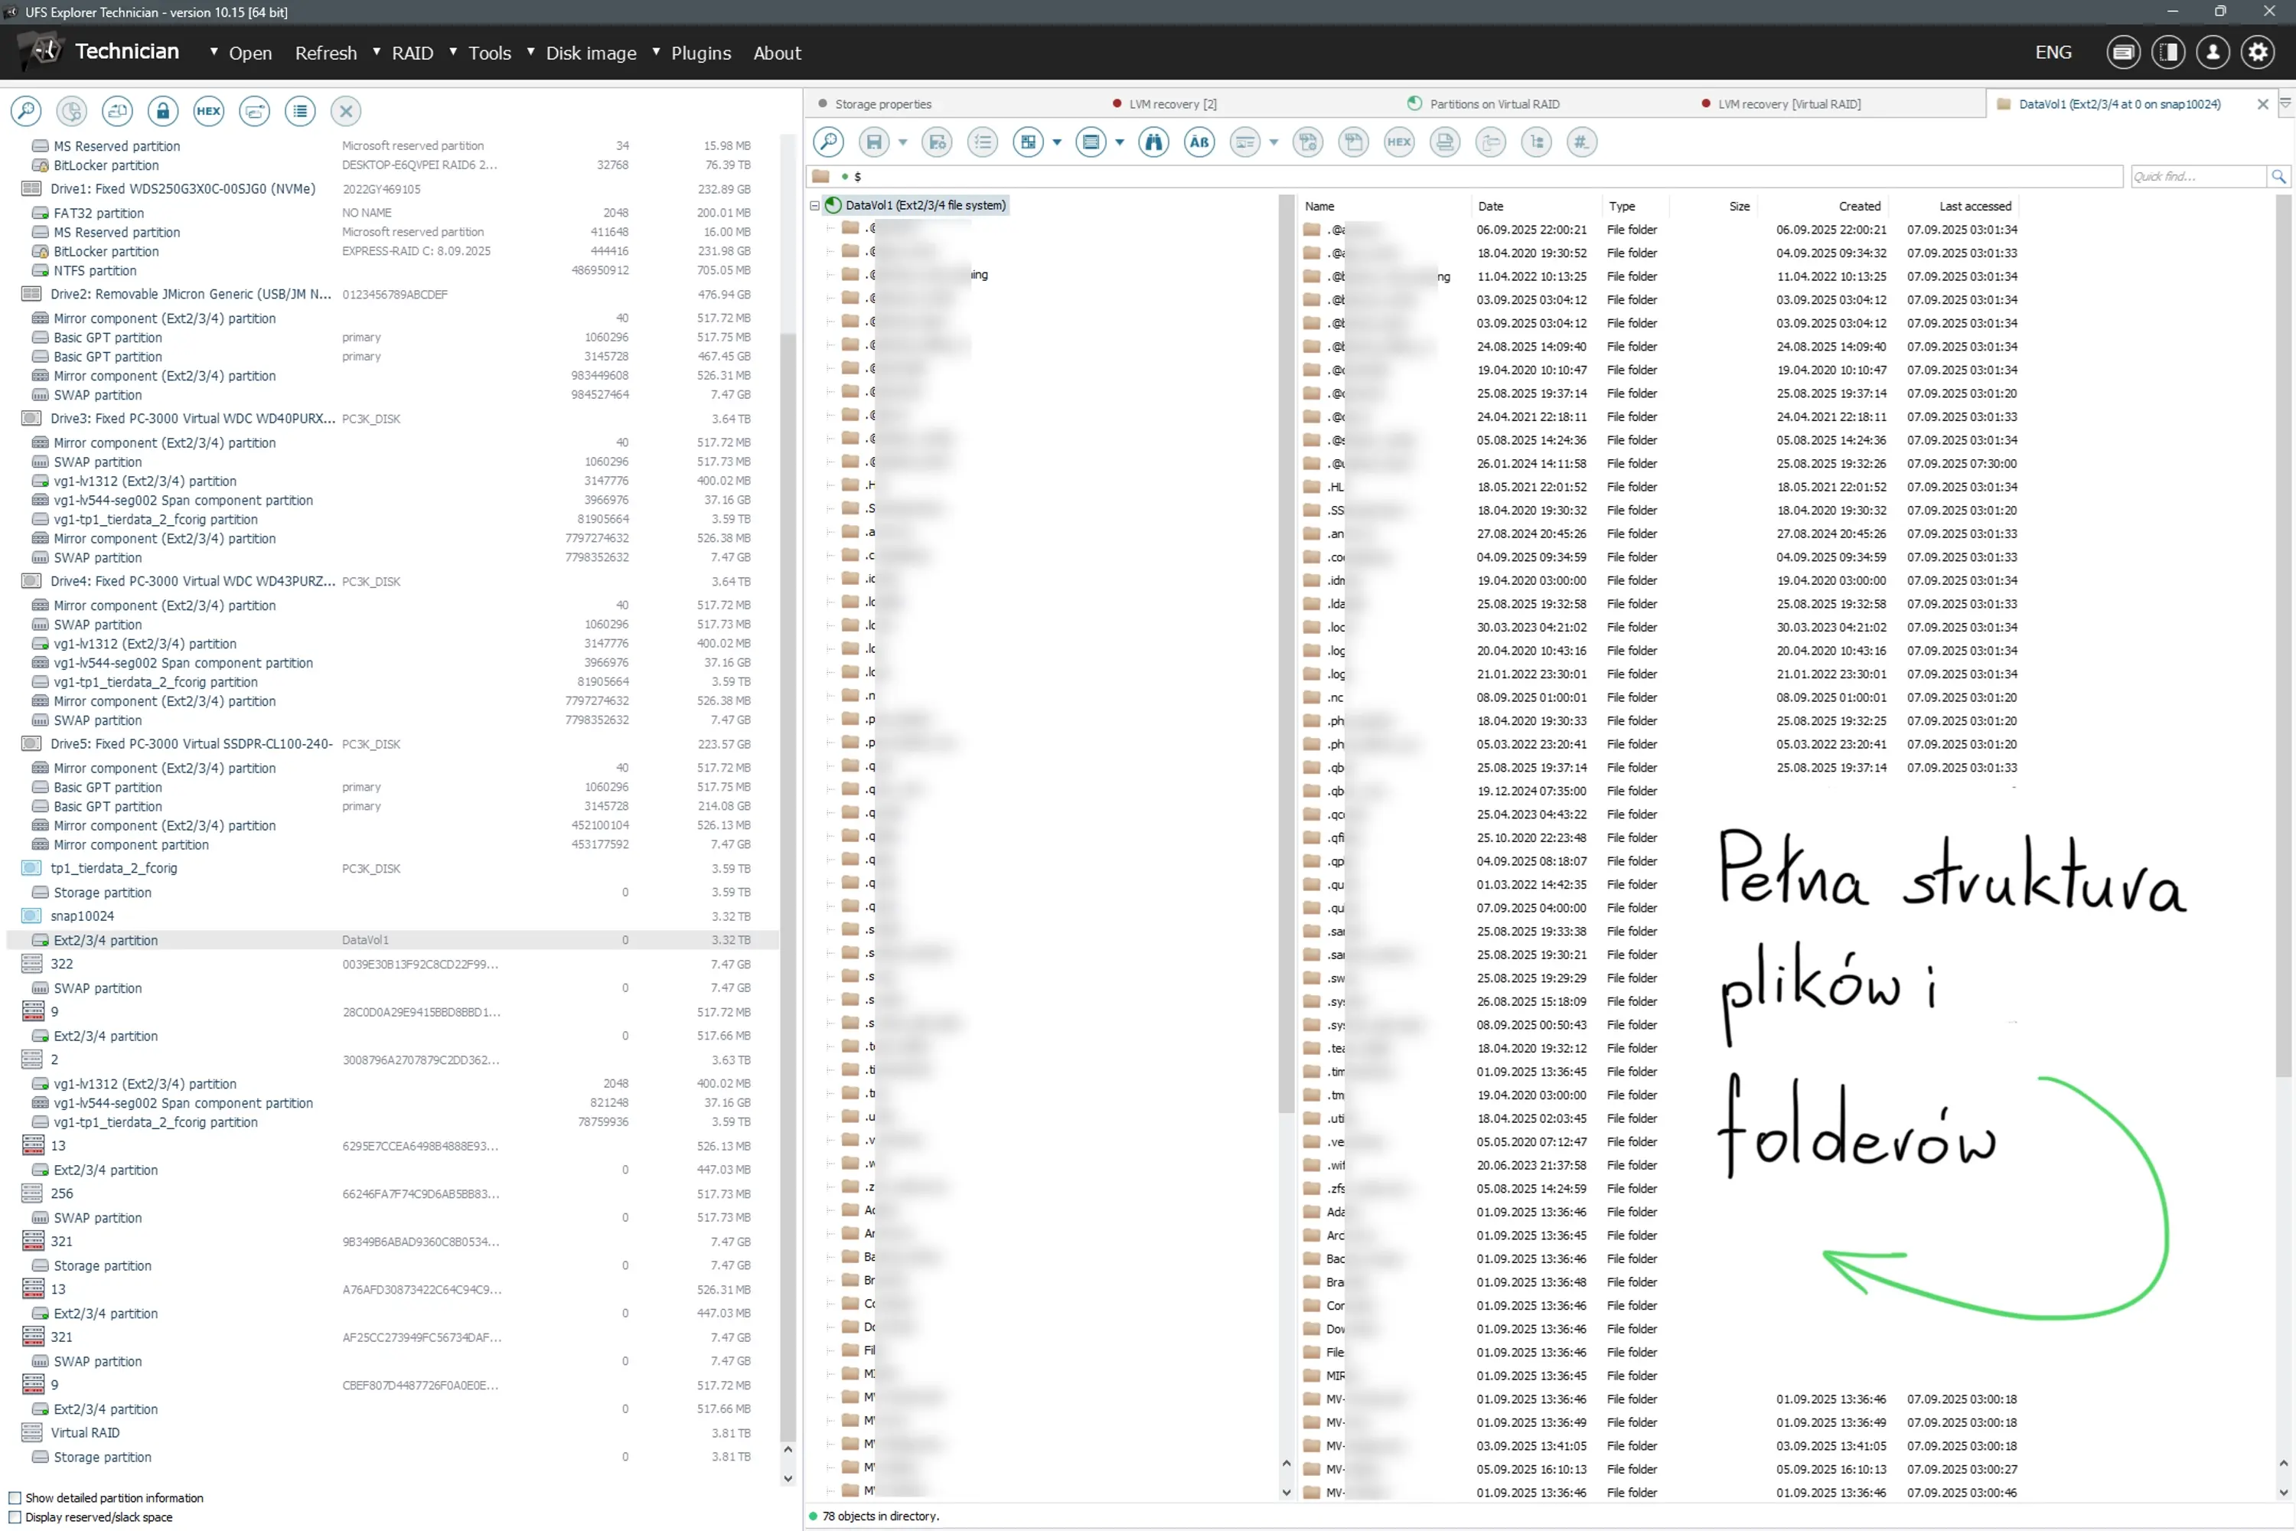Click the Refresh button
Viewport: 2296px width, 1531px height.
[x=326, y=53]
